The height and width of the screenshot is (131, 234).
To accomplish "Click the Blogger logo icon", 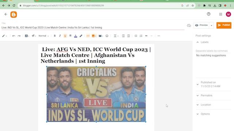I will (14, 15).
